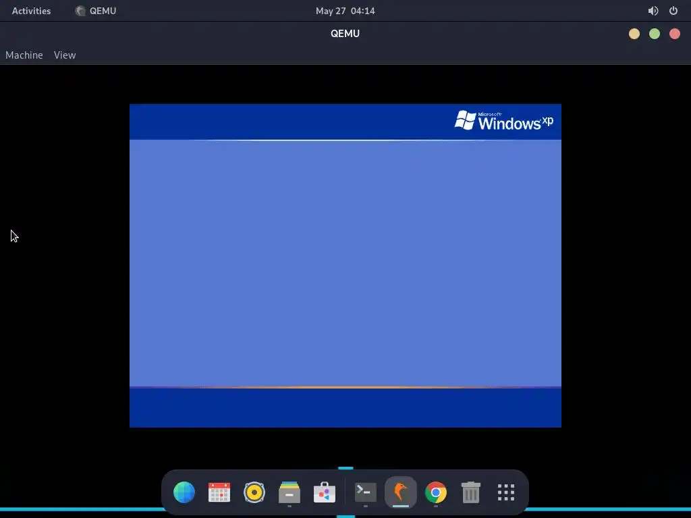Open the QEMU app menu in top bar

[96, 11]
